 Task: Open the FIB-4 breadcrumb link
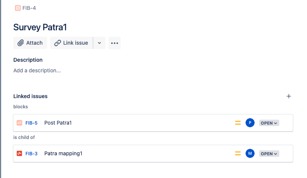29,8
